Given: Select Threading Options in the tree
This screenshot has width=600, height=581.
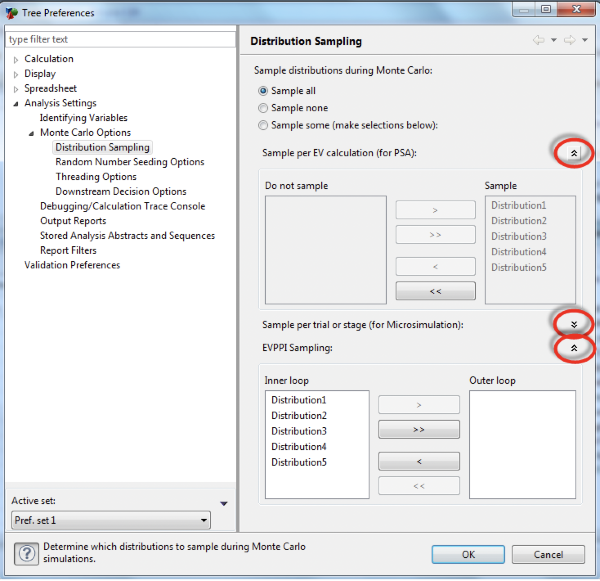Looking at the screenshot, I should pyautogui.click(x=96, y=177).
